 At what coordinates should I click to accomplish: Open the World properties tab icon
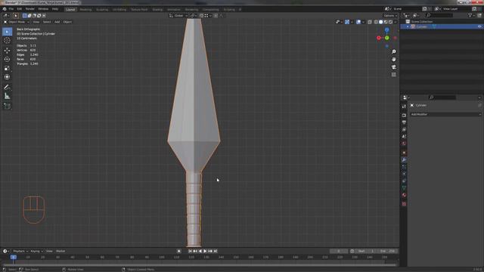404,144
